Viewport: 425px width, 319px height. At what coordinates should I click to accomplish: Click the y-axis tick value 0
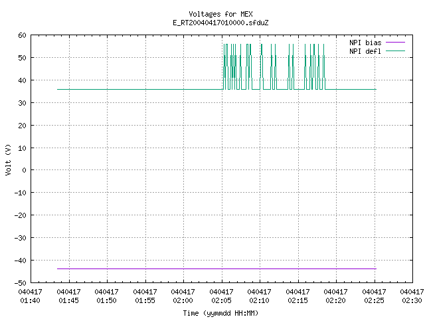coord(25,170)
